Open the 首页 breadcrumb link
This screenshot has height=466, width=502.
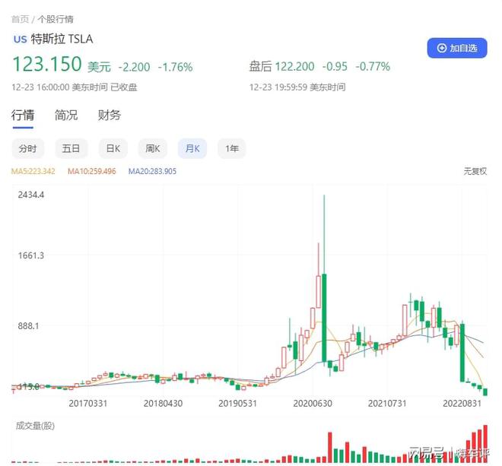pos(21,19)
